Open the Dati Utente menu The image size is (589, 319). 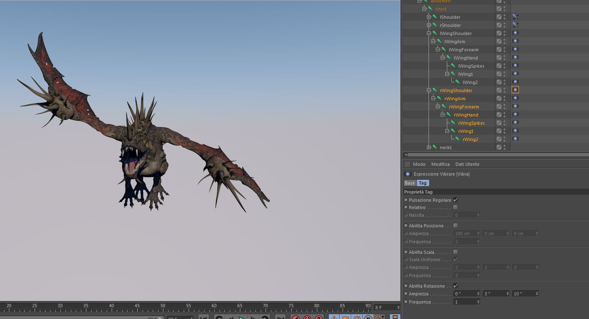[467, 164]
